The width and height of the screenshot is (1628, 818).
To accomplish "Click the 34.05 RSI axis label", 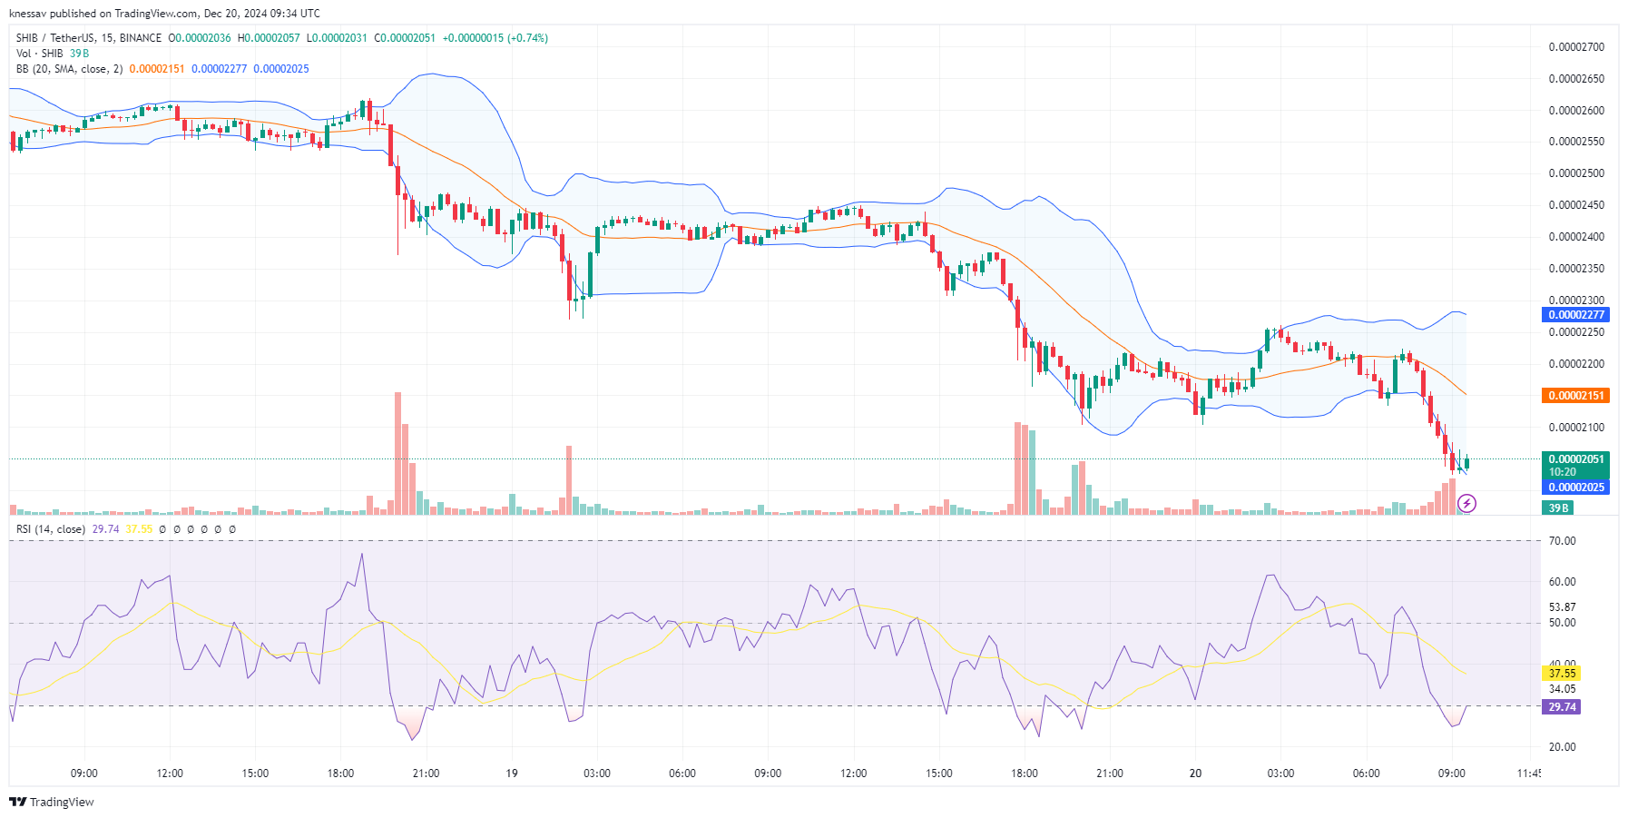I will pos(1562,689).
